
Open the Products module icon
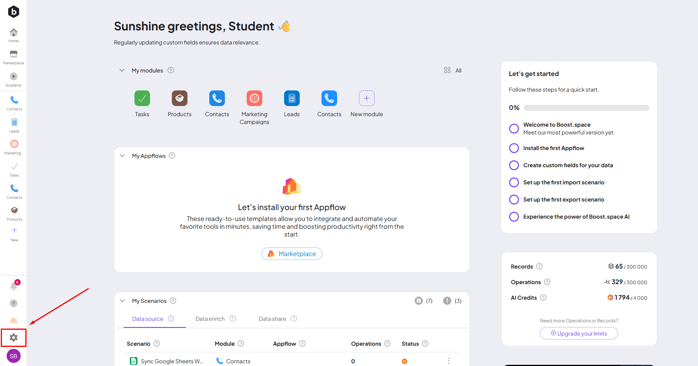(180, 98)
